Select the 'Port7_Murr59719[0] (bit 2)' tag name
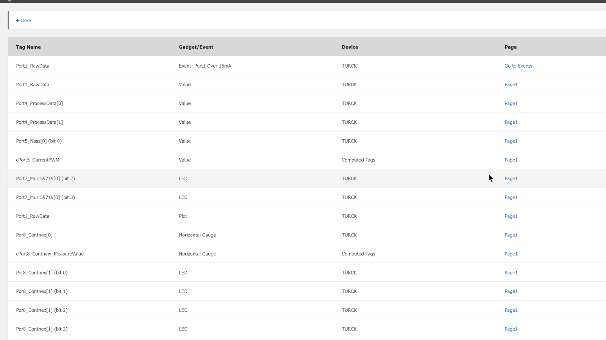Viewport: 606px width, 340px height. (x=45, y=179)
